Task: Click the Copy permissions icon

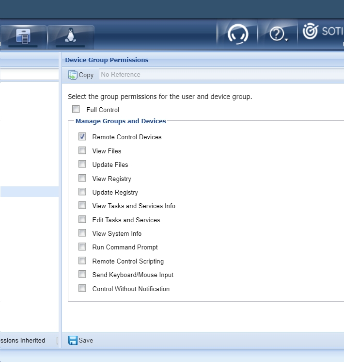Action: [x=73, y=75]
